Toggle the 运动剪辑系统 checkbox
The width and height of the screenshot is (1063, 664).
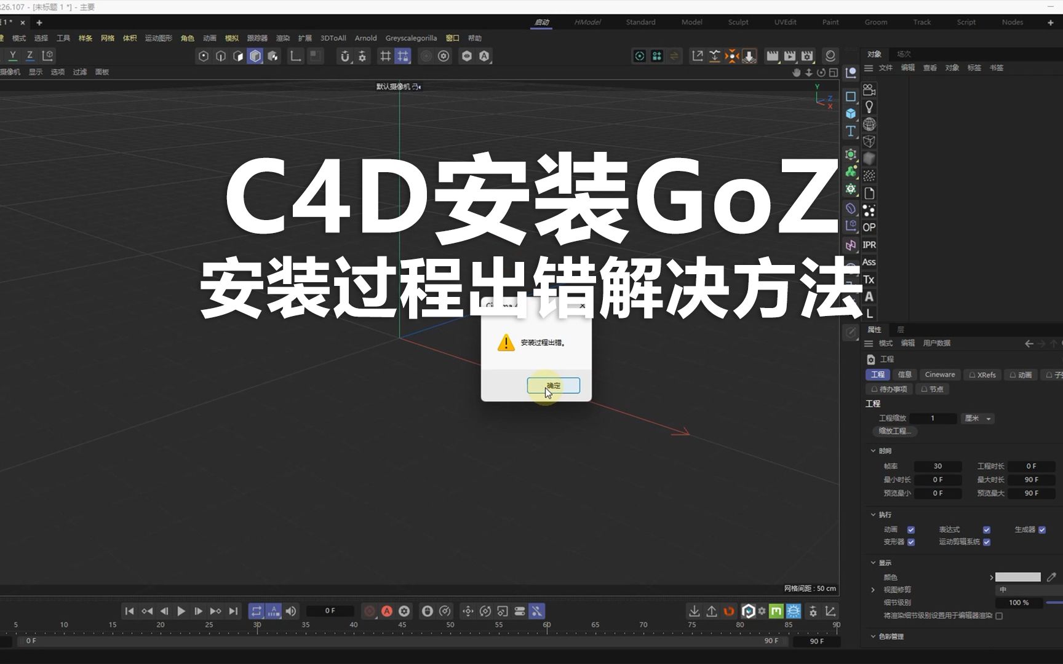987,542
